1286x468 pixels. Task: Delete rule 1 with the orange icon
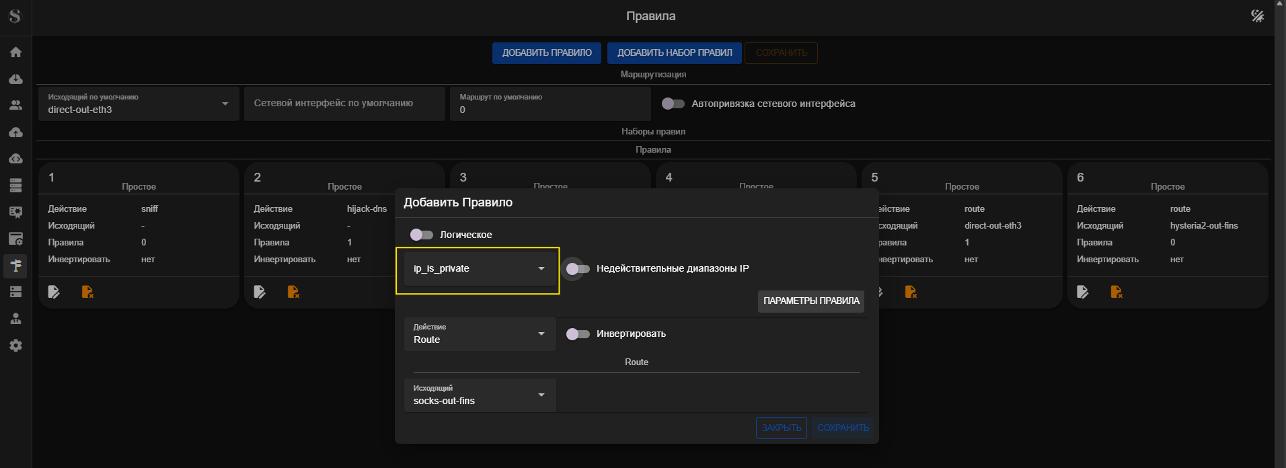(87, 292)
